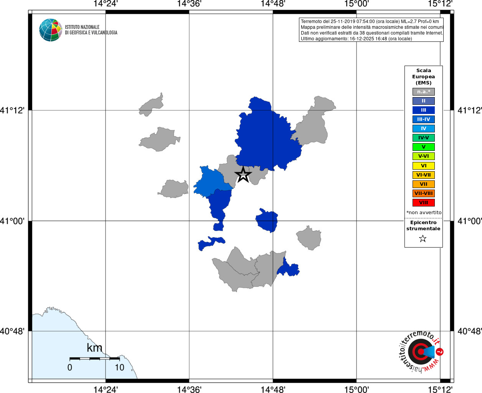The image size is (482, 393).
Task: Click the 'Scala Europea (EMS)' legend title
Action: [424, 77]
